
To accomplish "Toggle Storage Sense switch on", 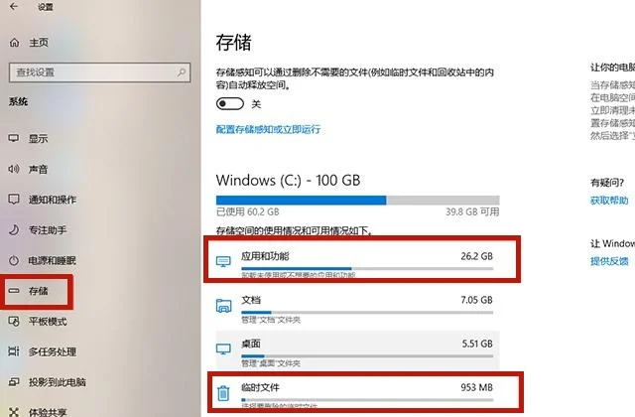I will point(229,103).
